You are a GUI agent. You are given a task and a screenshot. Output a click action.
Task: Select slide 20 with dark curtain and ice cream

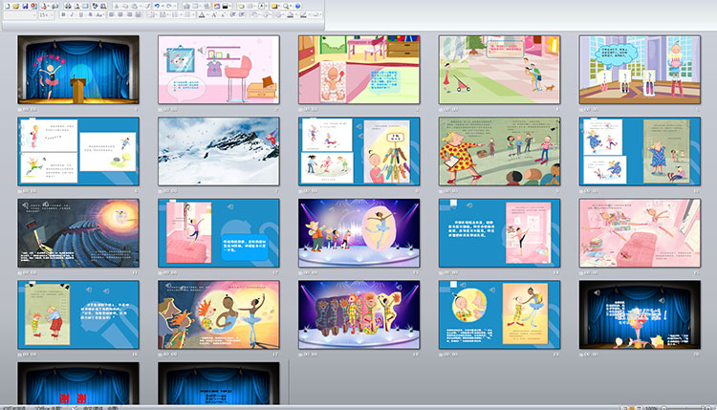pyautogui.click(x=640, y=315)
